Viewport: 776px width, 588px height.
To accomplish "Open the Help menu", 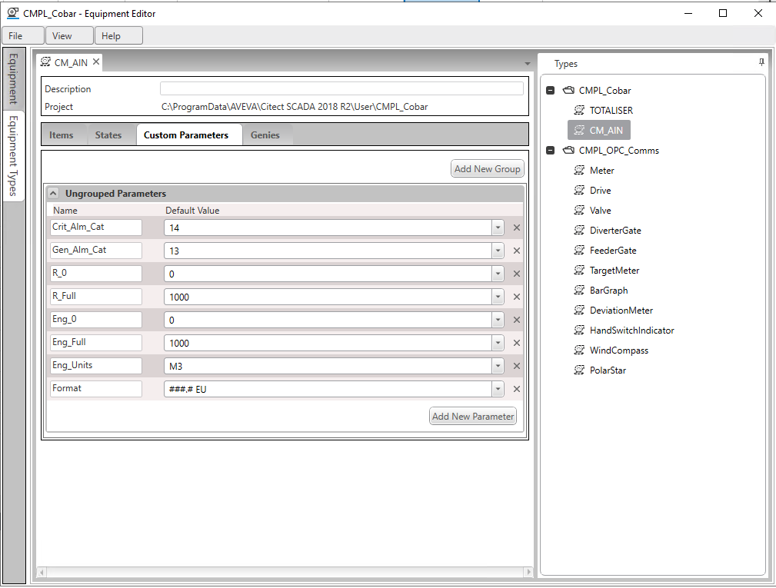I will [118, 35].
